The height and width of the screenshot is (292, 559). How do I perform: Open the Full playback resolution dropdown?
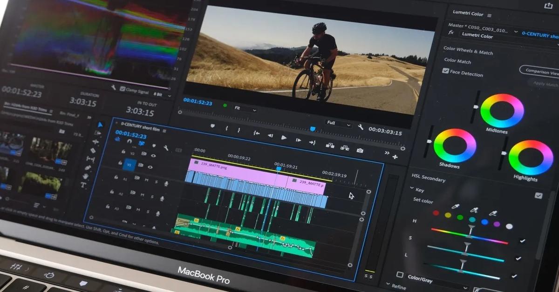point(339,124)
